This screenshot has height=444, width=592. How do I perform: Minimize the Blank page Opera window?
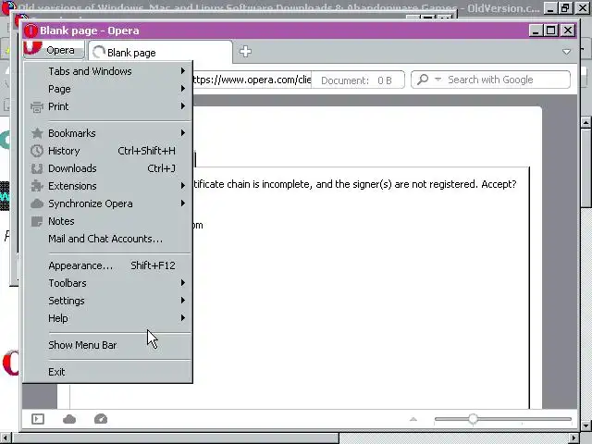[536, 31]
